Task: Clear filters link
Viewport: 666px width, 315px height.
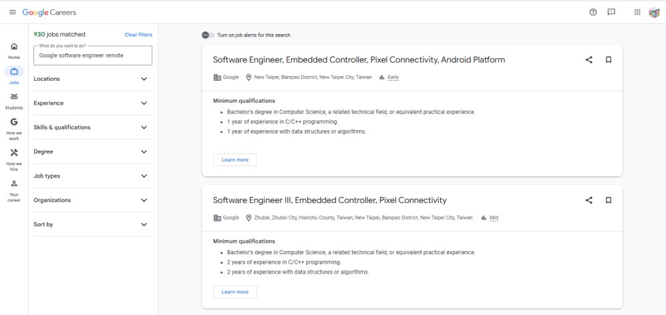Action: click(138, 35)
